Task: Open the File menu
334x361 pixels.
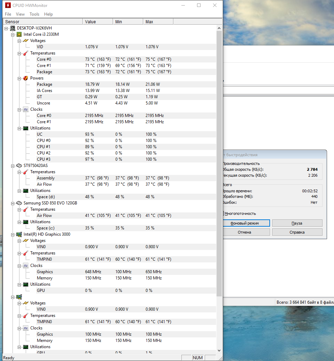Action: coord(8,14)
